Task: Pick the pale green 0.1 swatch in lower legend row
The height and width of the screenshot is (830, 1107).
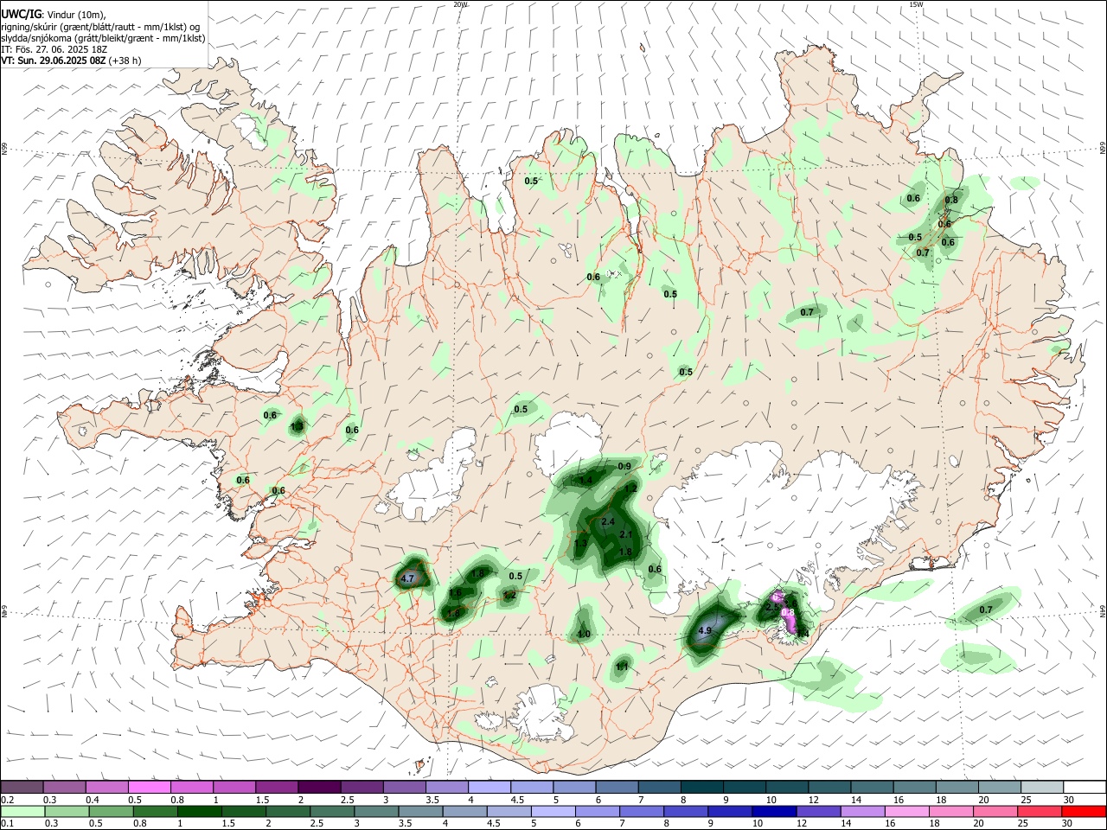Action: (22, 812)
